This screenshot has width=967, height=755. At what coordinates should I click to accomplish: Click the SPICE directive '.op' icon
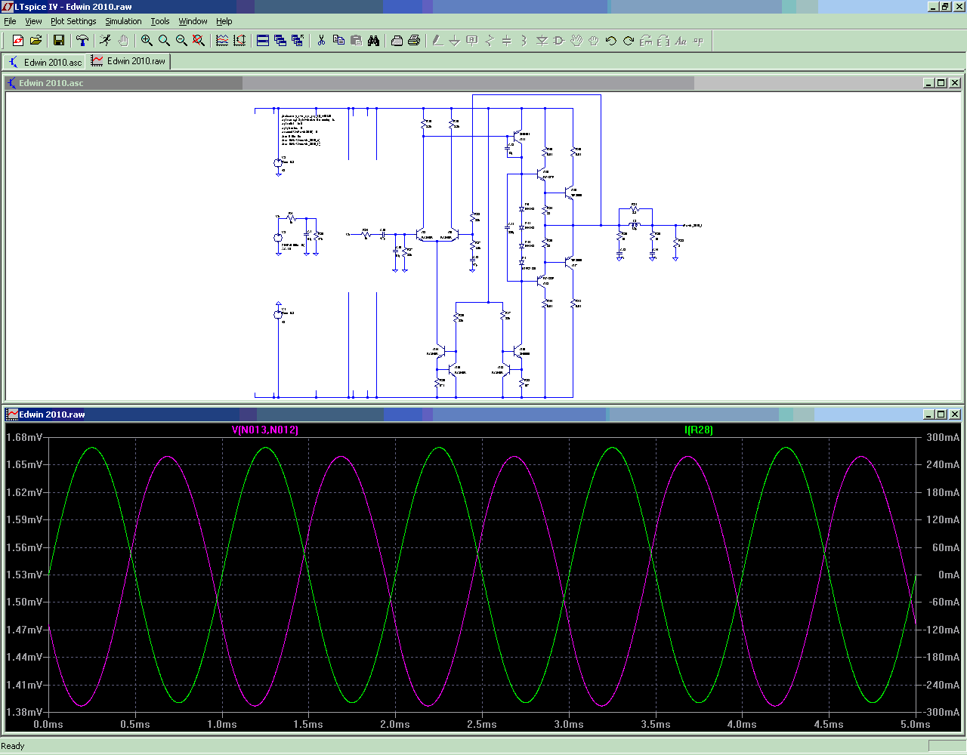(698, 41)
